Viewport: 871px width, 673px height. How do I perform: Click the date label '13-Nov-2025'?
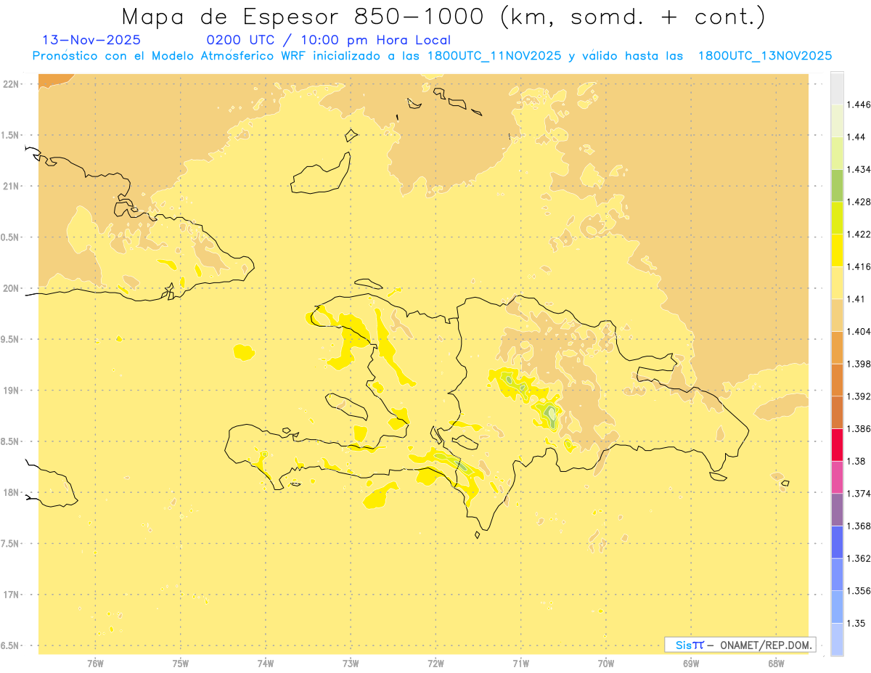pos(91,41)
